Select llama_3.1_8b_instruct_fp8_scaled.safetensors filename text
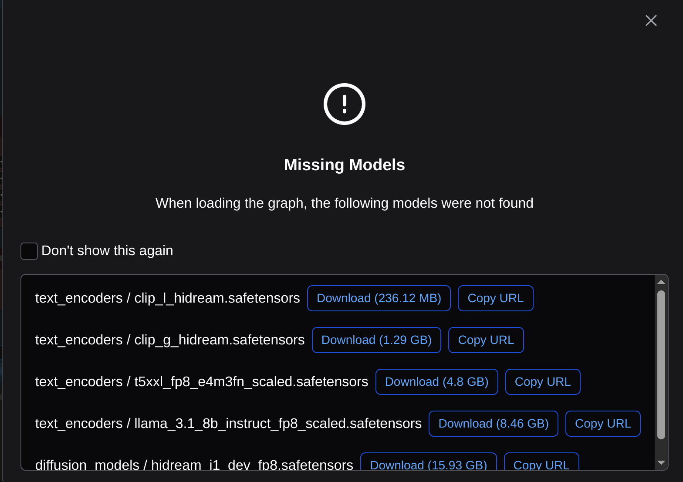Screen dimensions: 683x482 tap(277, 424)
